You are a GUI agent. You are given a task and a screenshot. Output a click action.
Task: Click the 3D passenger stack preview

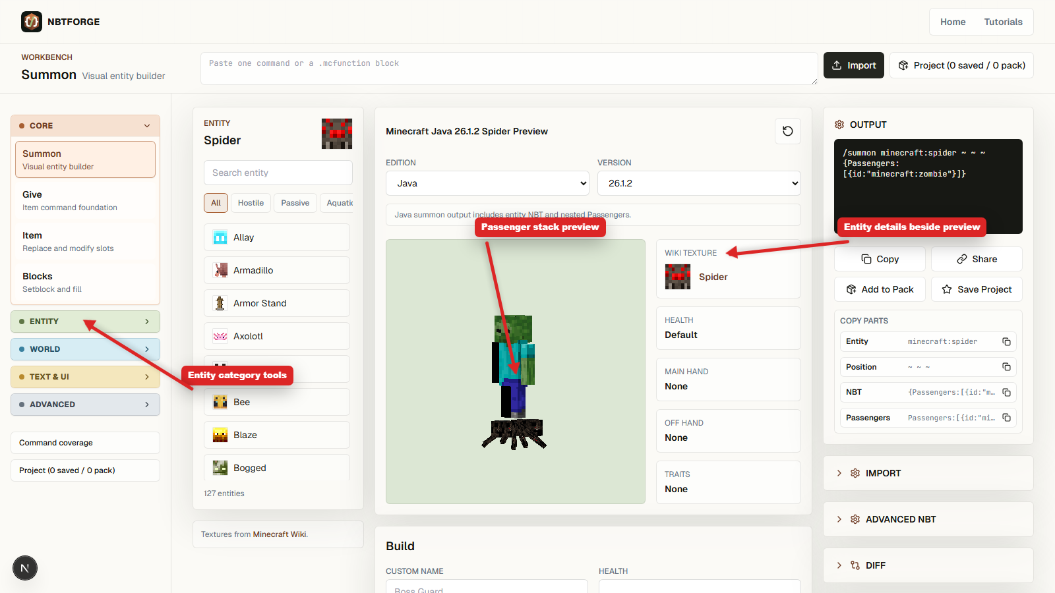[516, 372]
